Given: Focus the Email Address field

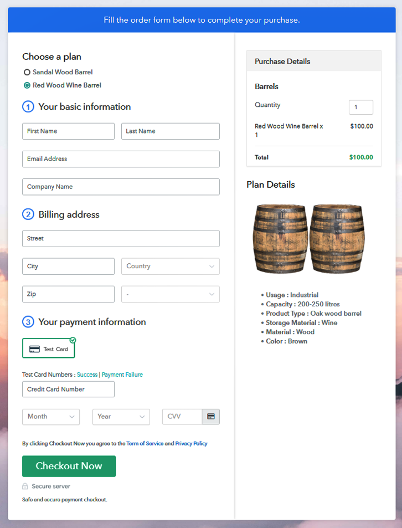Looking at the screenshot, I should [121, 159].
